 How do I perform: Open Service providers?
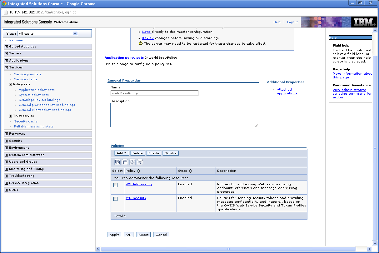click(28, 74)
